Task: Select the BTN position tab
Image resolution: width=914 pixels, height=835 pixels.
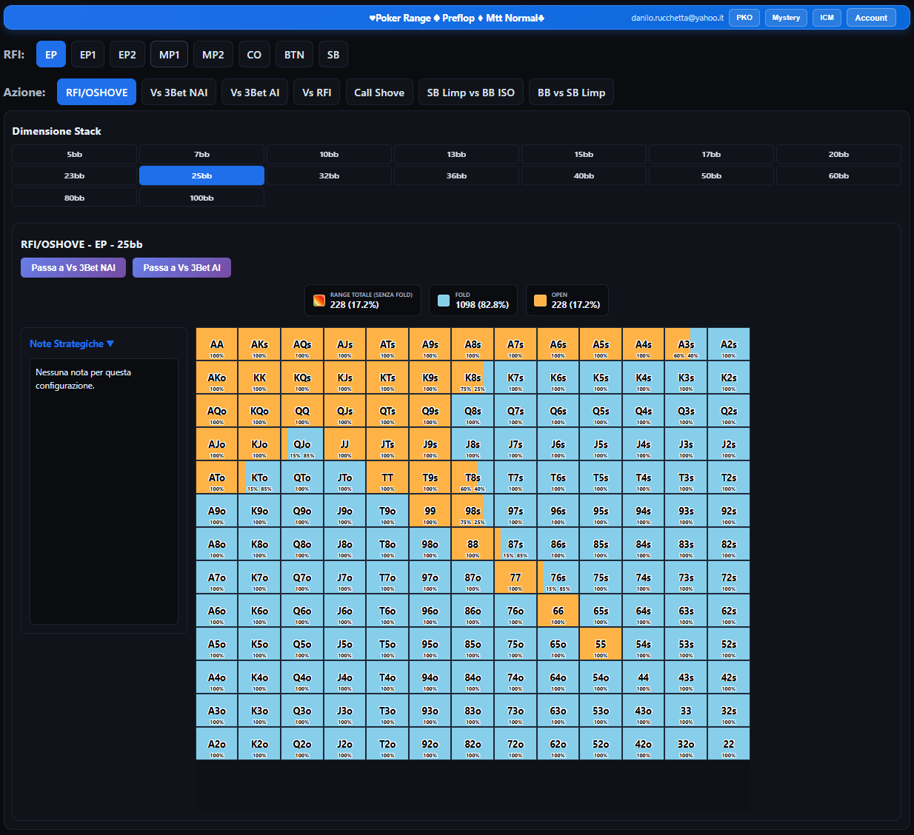Action: [x=294, y=55]
